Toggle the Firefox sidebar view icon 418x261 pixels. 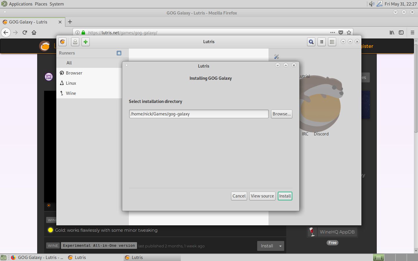[x=401, y=32]
